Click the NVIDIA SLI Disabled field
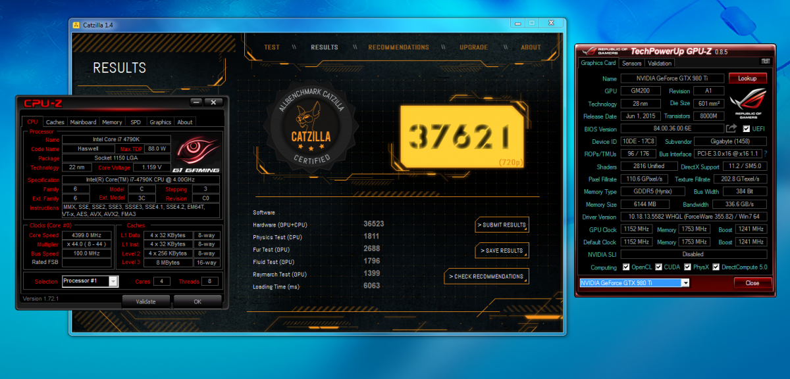 694,254
